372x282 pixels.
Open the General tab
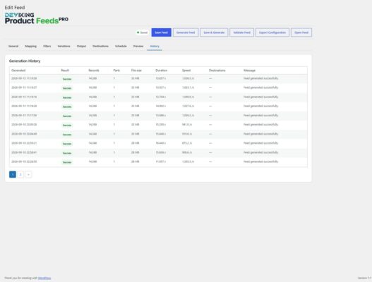point(13,47)
